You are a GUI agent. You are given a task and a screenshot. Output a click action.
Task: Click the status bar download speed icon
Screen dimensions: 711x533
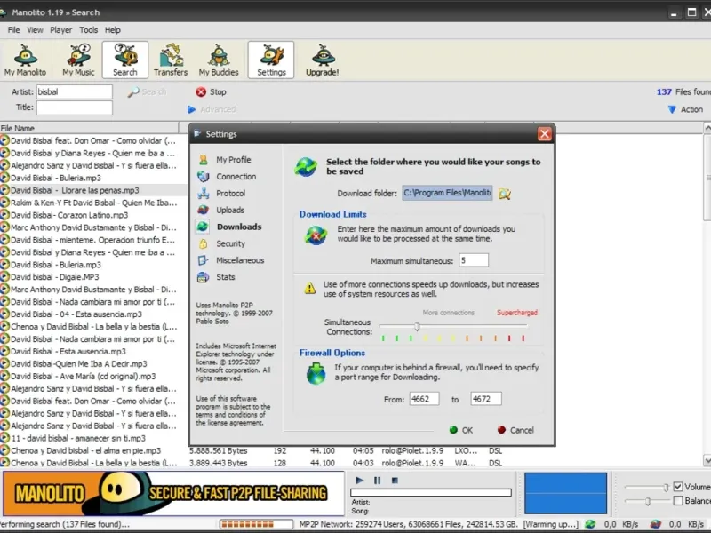(x=590, y=524)
